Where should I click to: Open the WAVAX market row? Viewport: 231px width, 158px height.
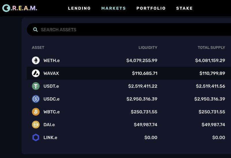pos(129,73)
